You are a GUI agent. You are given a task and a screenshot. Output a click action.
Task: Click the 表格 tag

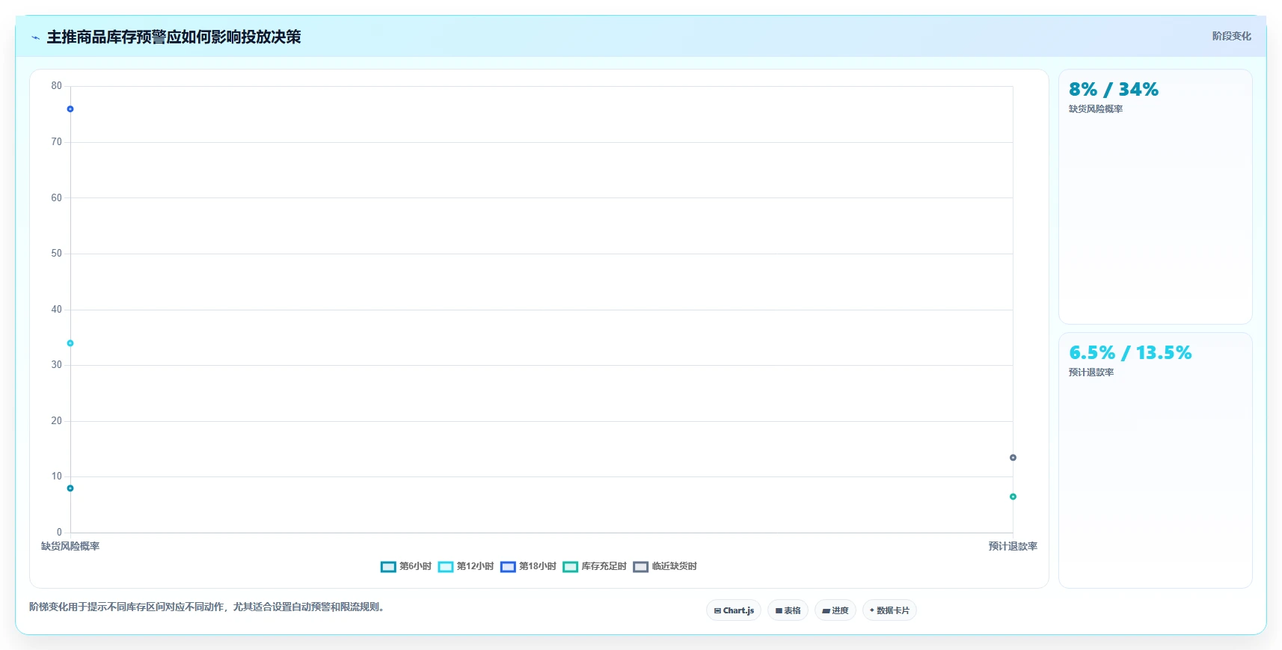788,610
